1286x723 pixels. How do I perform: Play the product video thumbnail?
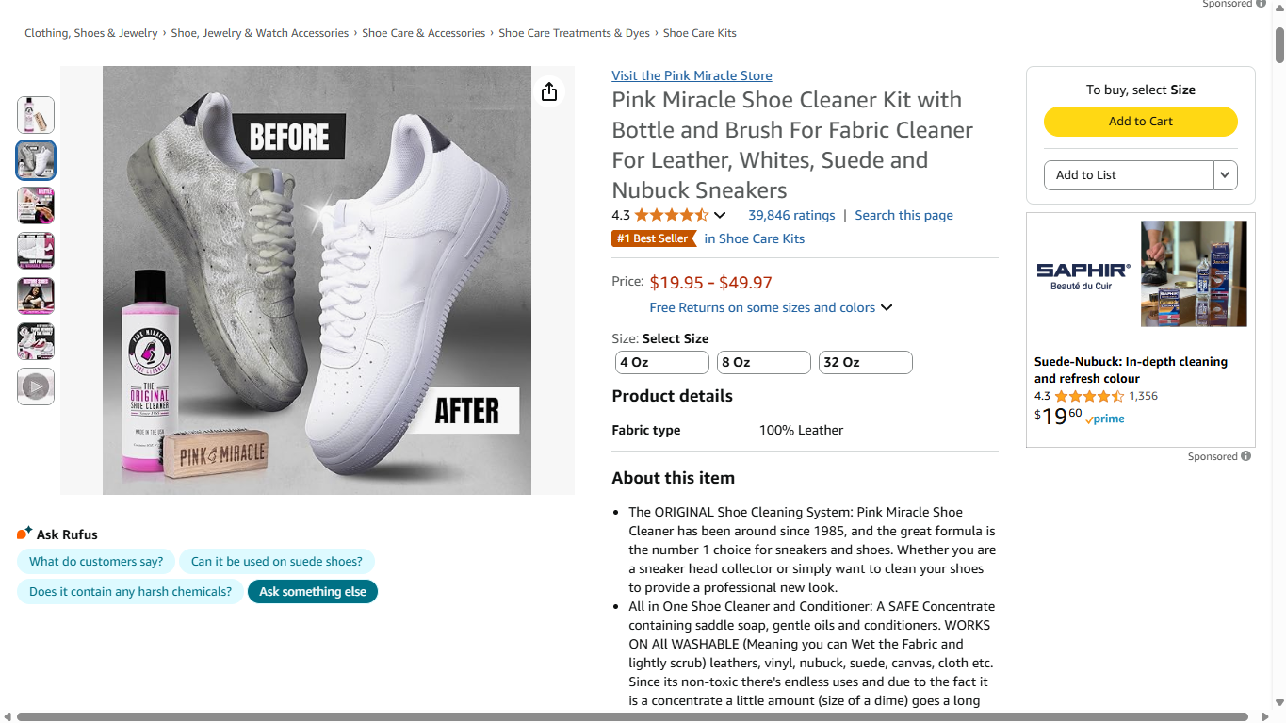pyautogui.click(x=36, y=386)
